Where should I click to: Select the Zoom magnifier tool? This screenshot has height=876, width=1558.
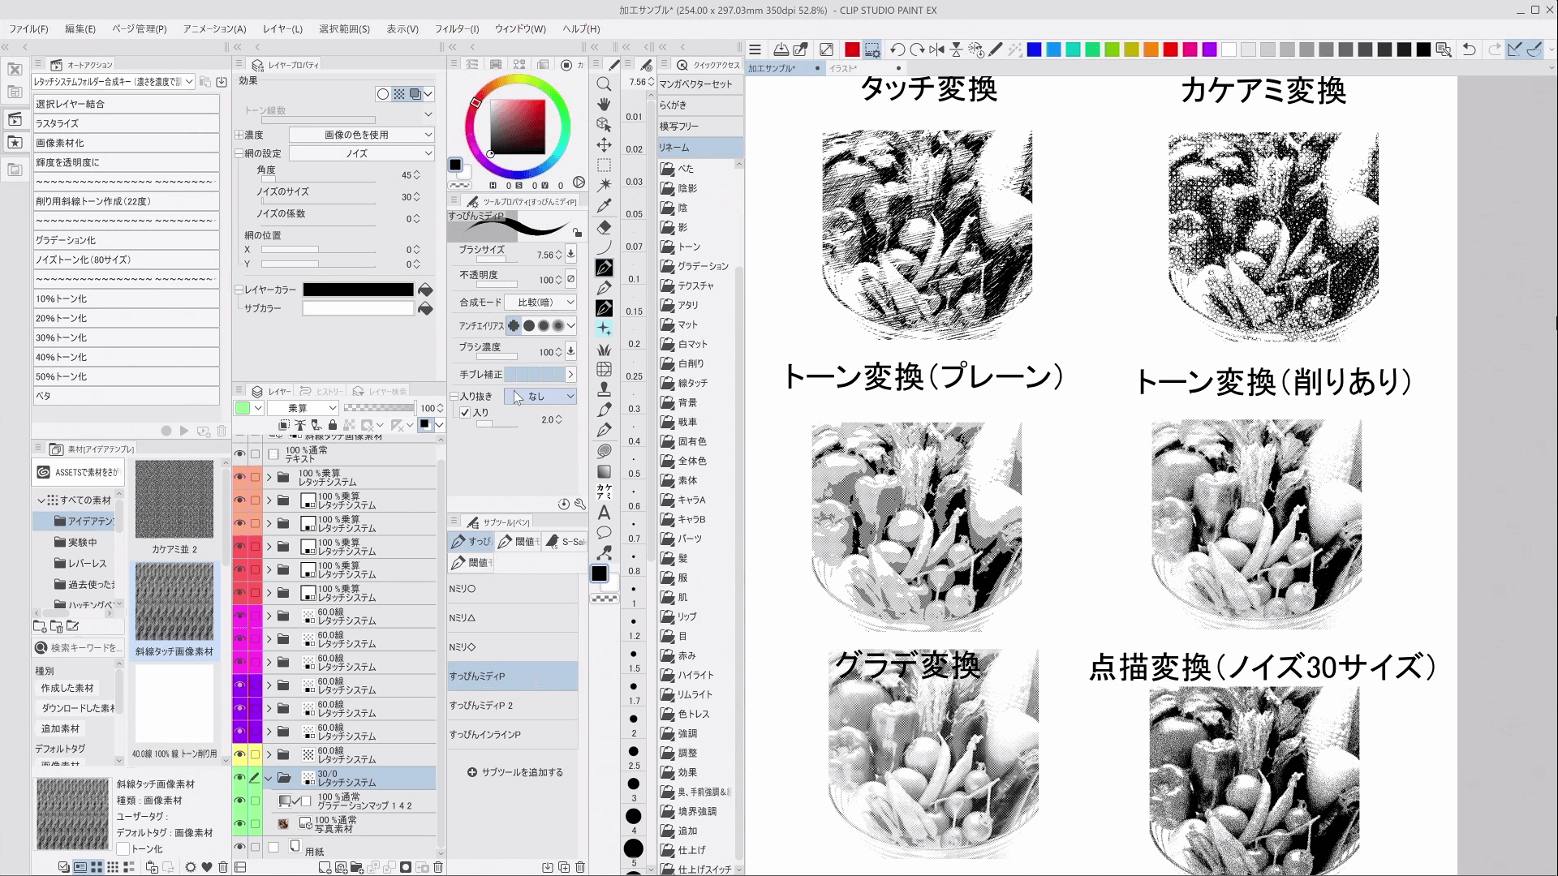point(604,84)
